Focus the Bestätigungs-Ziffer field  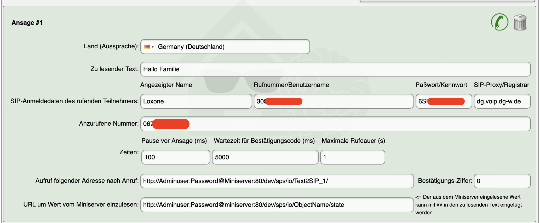point(502,181)
